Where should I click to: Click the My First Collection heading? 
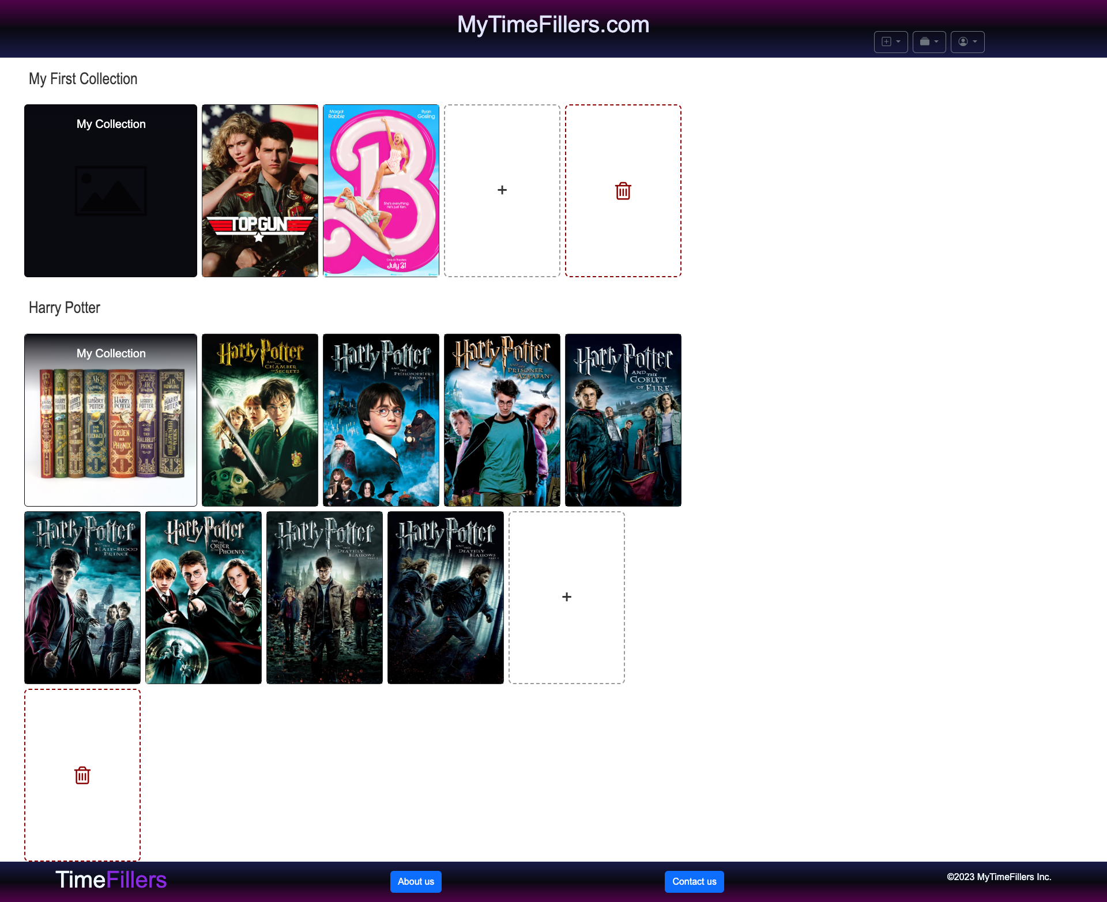pyautogui.click(x=83, y=79)
